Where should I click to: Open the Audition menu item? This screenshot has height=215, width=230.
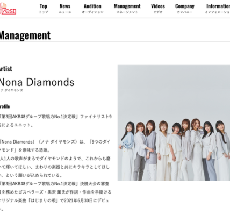pyautogui.click(x=92, y=9)
